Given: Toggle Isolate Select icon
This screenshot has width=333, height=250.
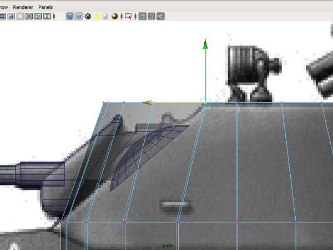Looking at the screenshot, I should pos(129,16).
